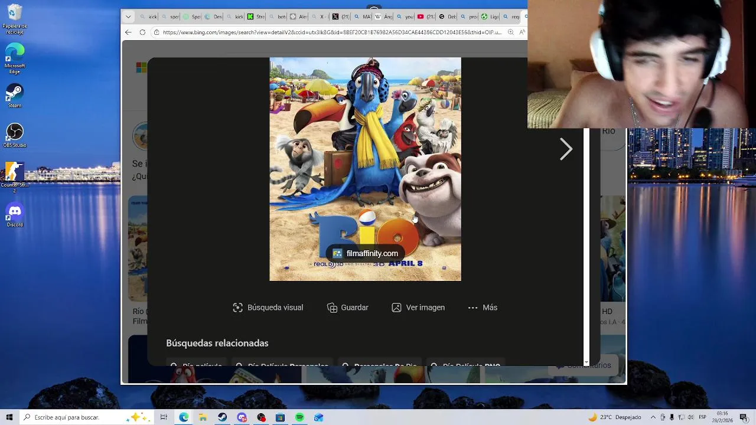Switch to the X (21) browser tab
The image size is (756, 425).
341,17
